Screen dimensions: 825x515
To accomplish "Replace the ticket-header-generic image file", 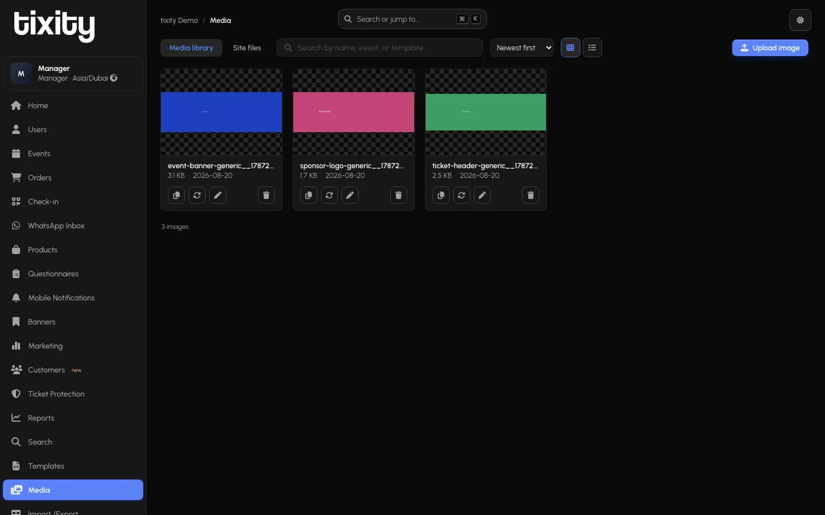I will 462,195.
